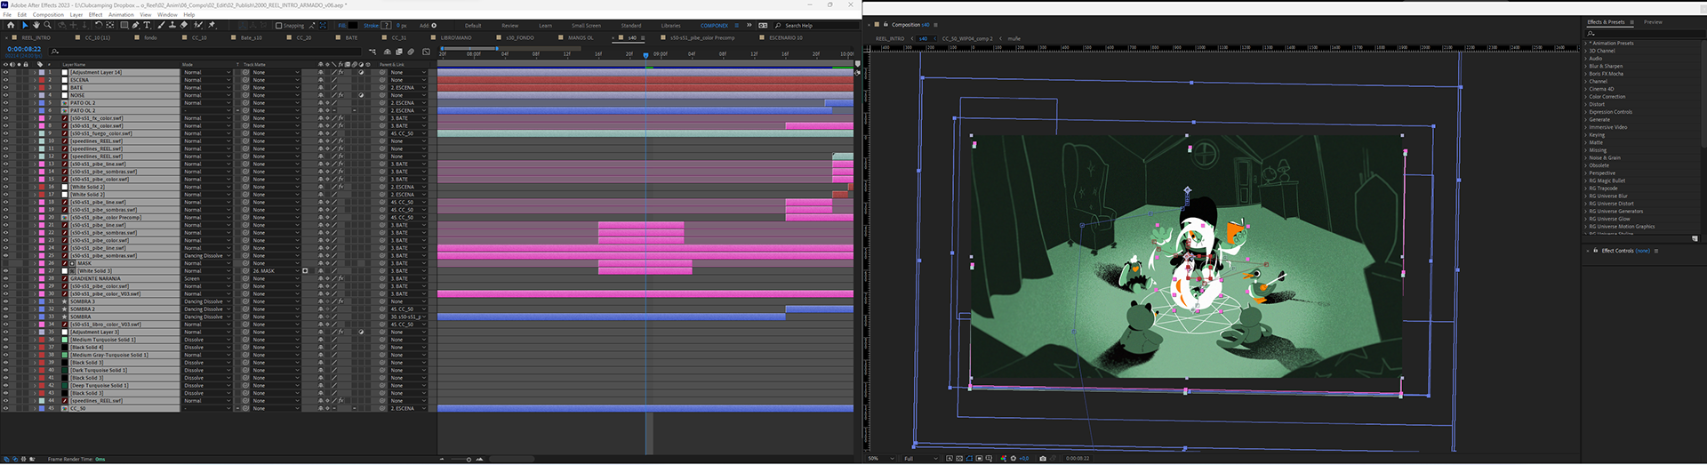Select the Eraser tool
This screenshot has width=1707, height=465.
[184, 25]
